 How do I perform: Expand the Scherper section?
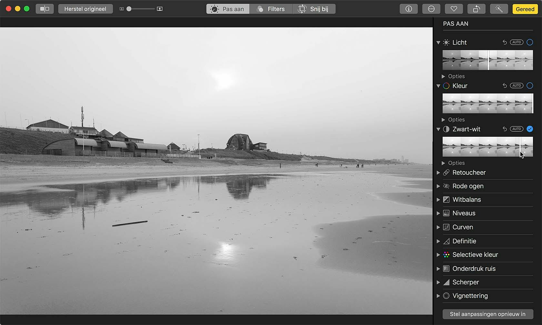tap(438, 282)
